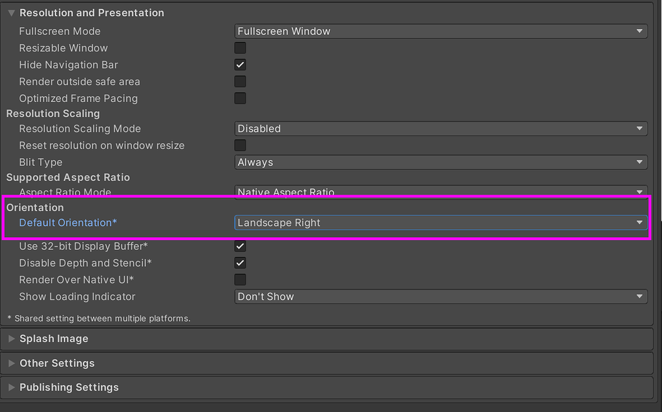Screen dimensions: 662x412
Task: Enable the Resizable Window checkbox
Action: coord(240,48)
